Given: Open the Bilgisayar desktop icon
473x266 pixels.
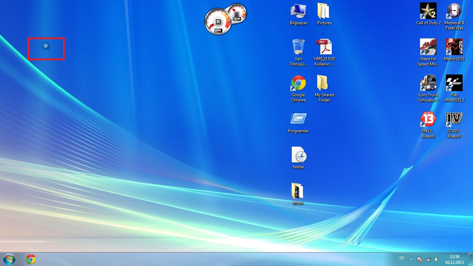Looking at the screenshot, I should (x=298, y=14).
